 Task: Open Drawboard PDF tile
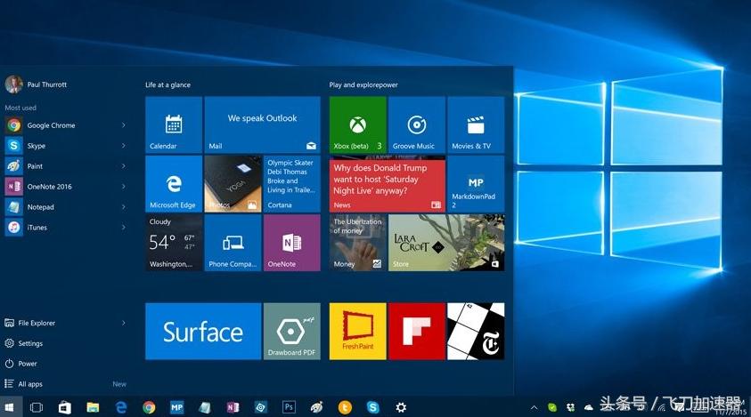click(291, 331)
